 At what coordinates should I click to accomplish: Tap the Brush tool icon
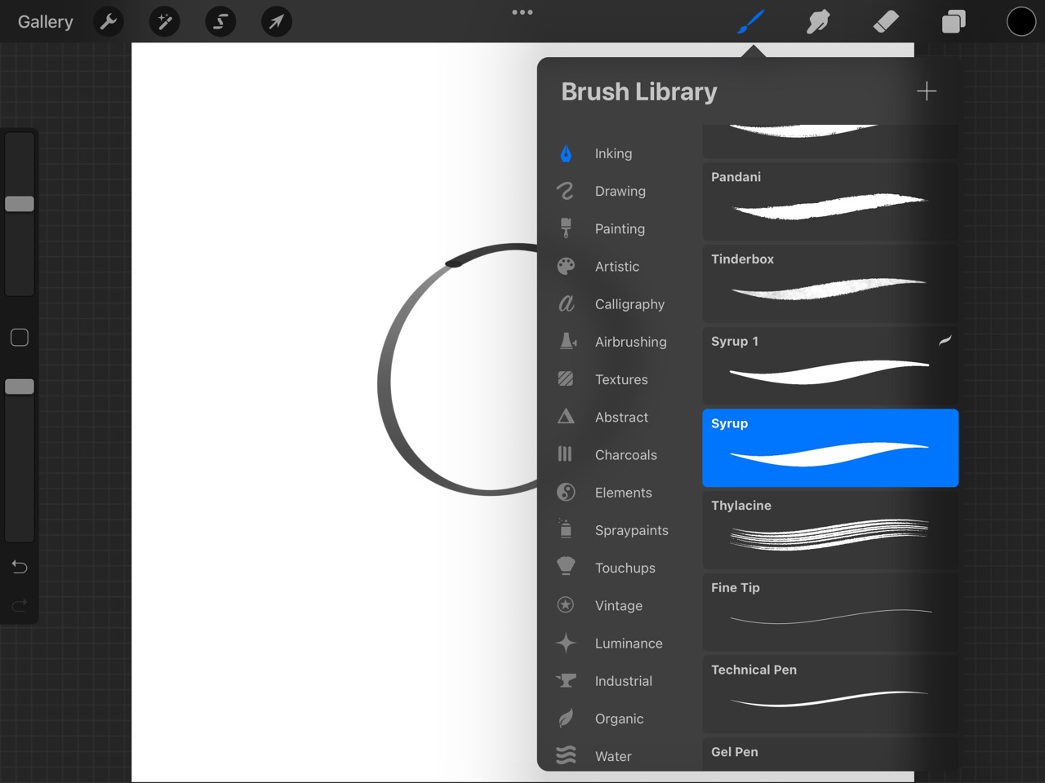[x=750, y=22]
